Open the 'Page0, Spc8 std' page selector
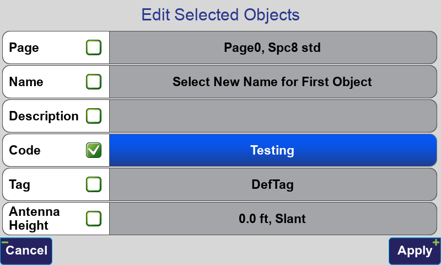Image resolution: width=441 pixels, height=265 pixels. click(x=273, y=47)
